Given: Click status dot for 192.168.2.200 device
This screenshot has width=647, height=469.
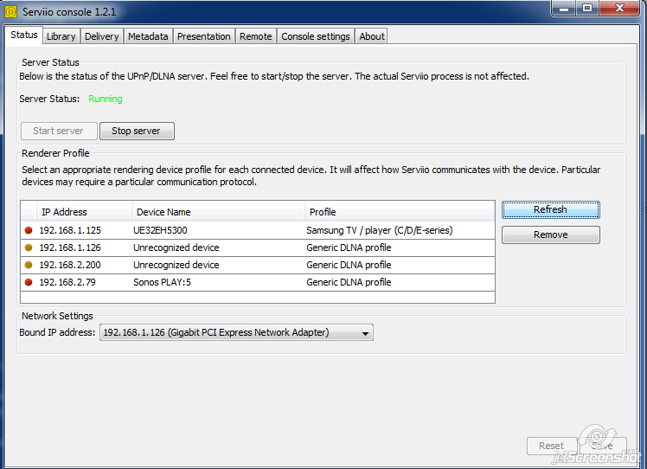Looking at the screenshot, I should point(29,266).
